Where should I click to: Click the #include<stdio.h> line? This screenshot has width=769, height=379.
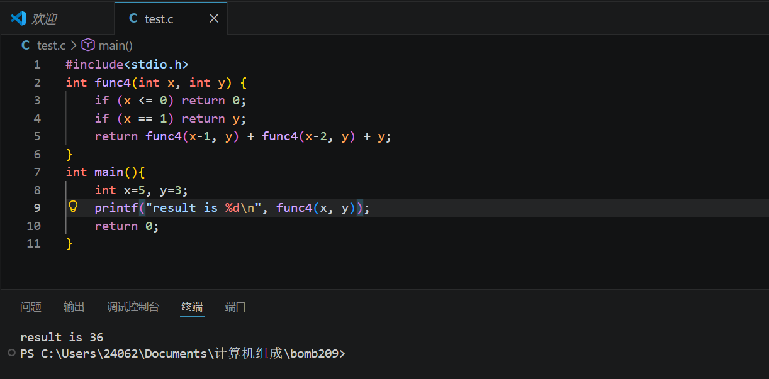pos(127,64)
